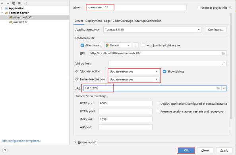
Task: Open Edit configuration templates link
Action: [x=21, y=141]
